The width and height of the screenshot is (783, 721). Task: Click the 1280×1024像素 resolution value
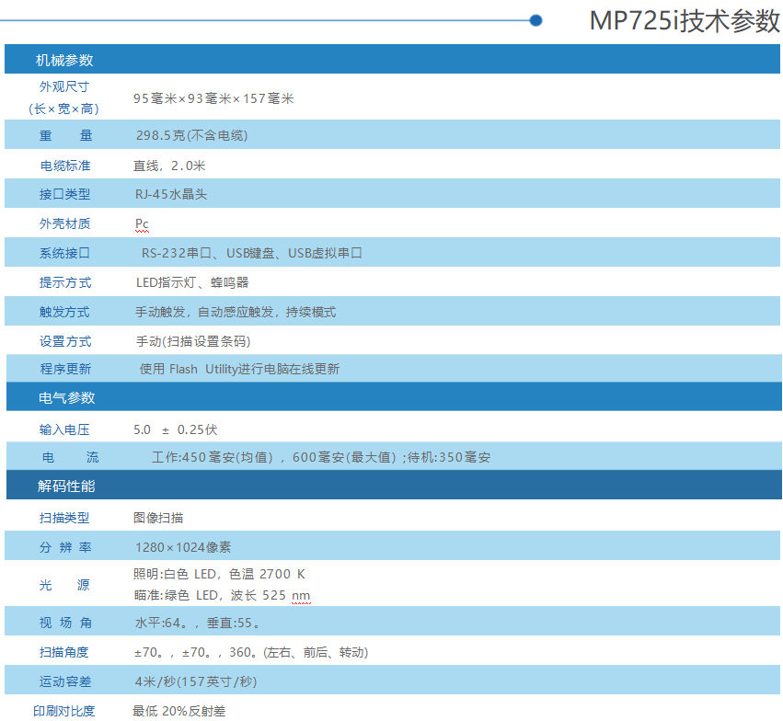[182, 547]
